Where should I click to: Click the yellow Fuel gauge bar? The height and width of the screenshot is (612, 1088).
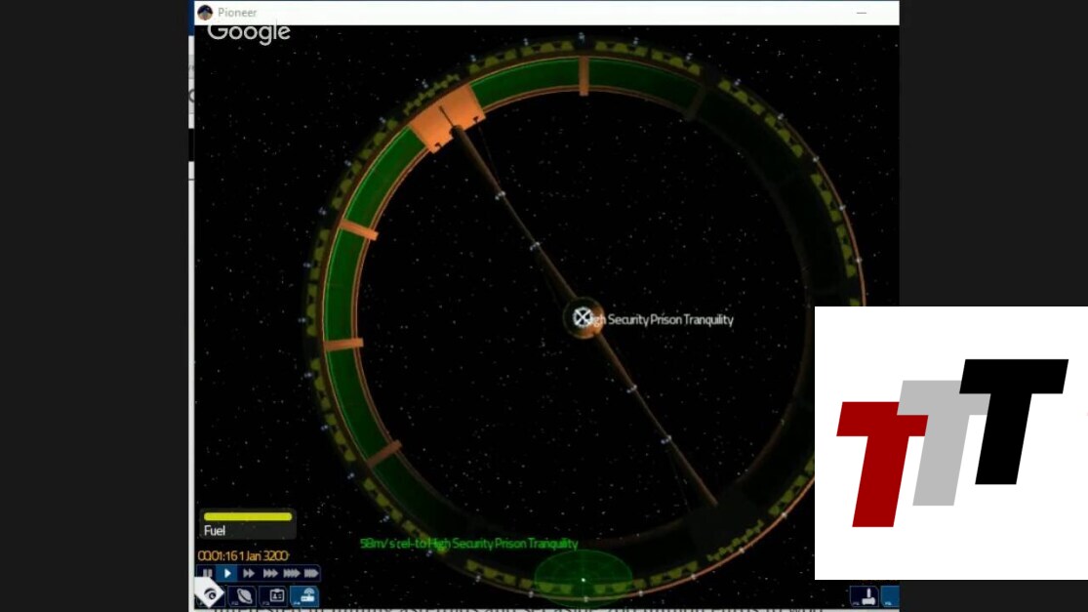[x=247, y=516]
